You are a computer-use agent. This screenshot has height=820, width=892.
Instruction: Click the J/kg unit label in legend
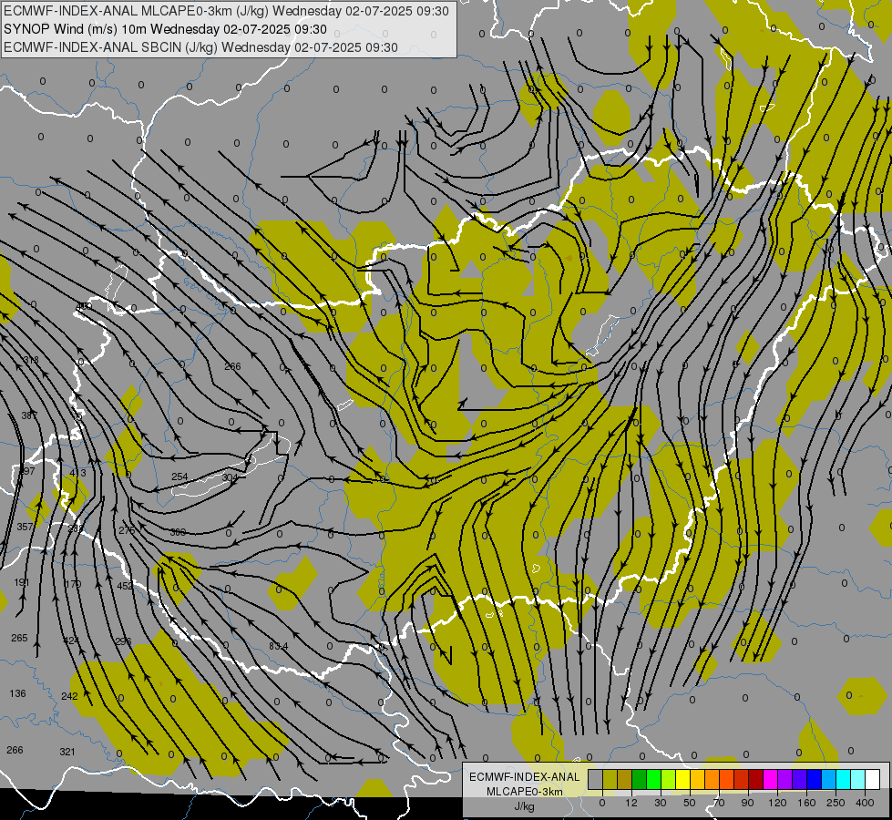point(525,806)
